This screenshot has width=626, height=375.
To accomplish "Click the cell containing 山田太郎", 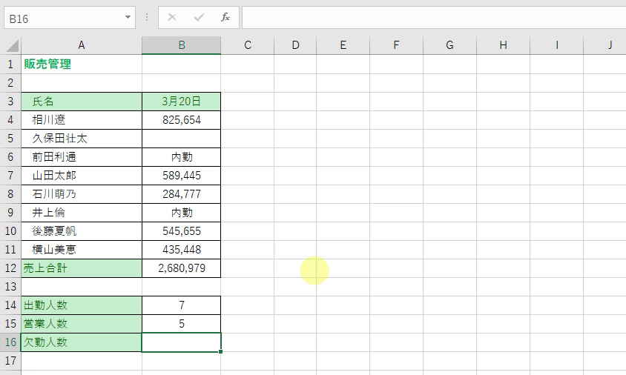I will point(82,176).
